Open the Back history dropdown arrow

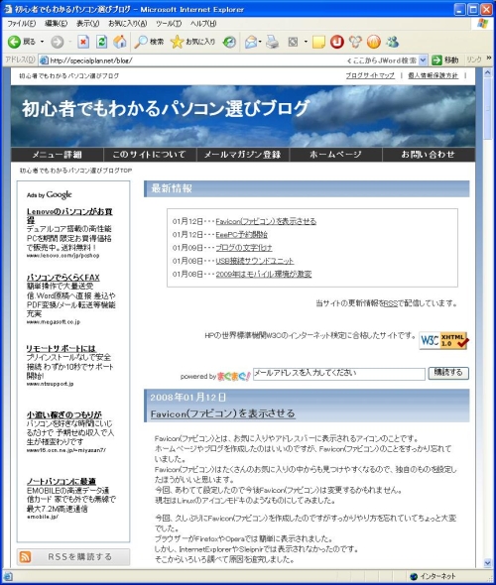pyautogui.click(x=42, y=42)
